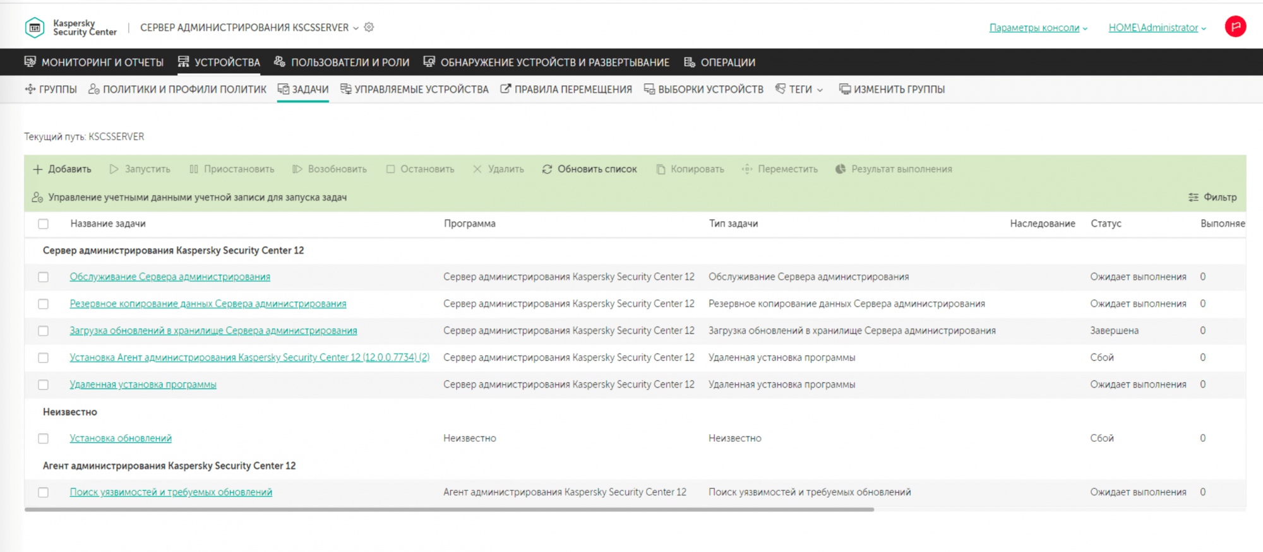
Task: Click the X icon beside Удалить
Action: click(477, 169)
